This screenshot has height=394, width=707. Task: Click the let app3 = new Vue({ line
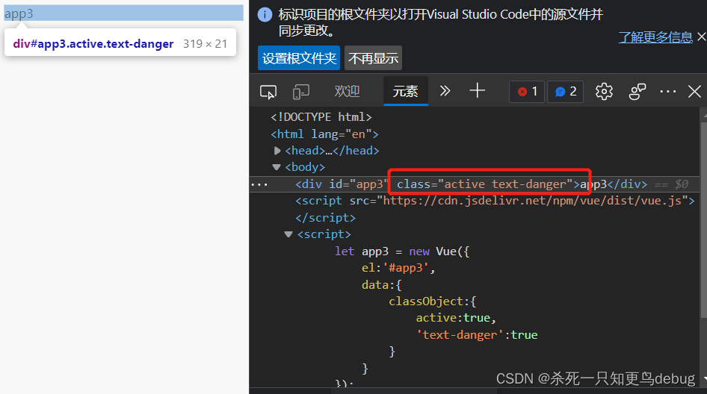[x=402, y=251]
